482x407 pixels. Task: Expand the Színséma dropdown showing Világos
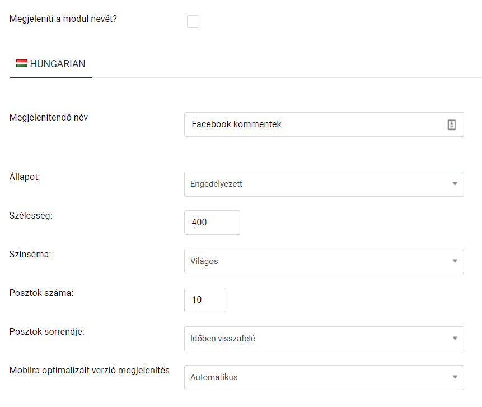(324, 261)
